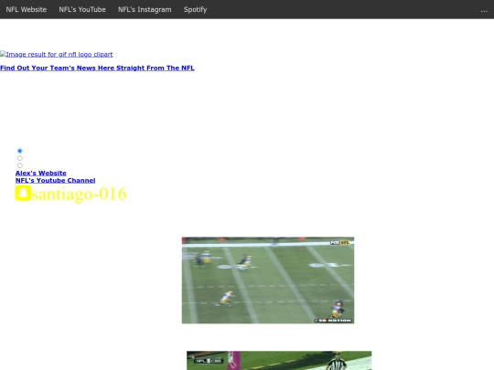This screenshot has height=370, width=494.
Task: Open NFL's Instagram nav link
Action: tap(145, 9)
